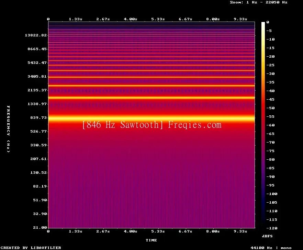This screenshot has height=250, width=303.
Task: Click the -110 value on the dBFS scale
Action: (x=272, y=211)
